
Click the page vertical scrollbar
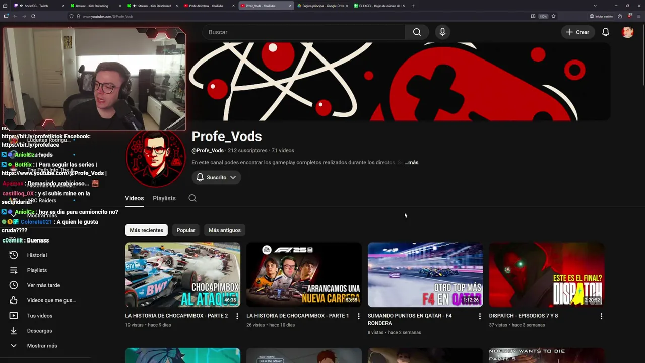pyautogui.click(x=642, y=55)
